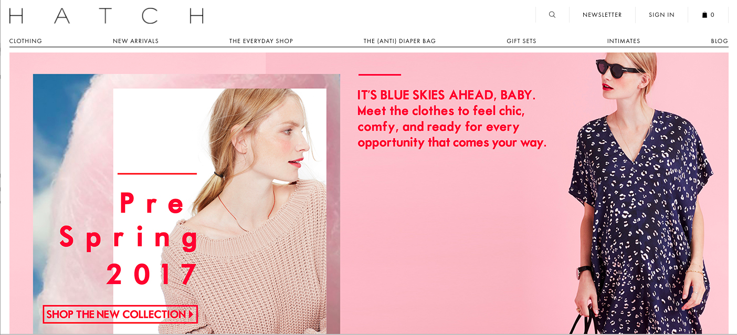Open search with the magnifier icon
This screenshot has width=737, height=335.
point(552,15)
